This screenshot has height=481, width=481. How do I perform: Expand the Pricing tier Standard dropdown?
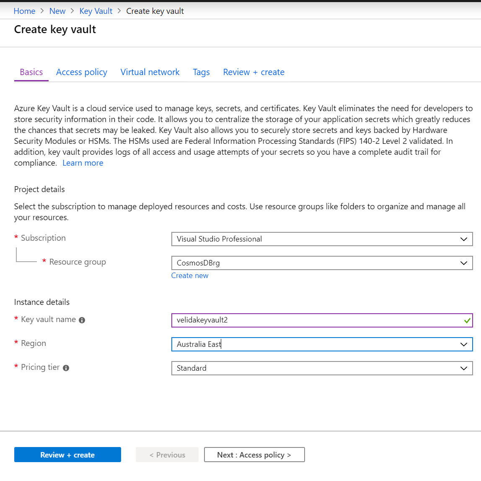tap(322, 368)
